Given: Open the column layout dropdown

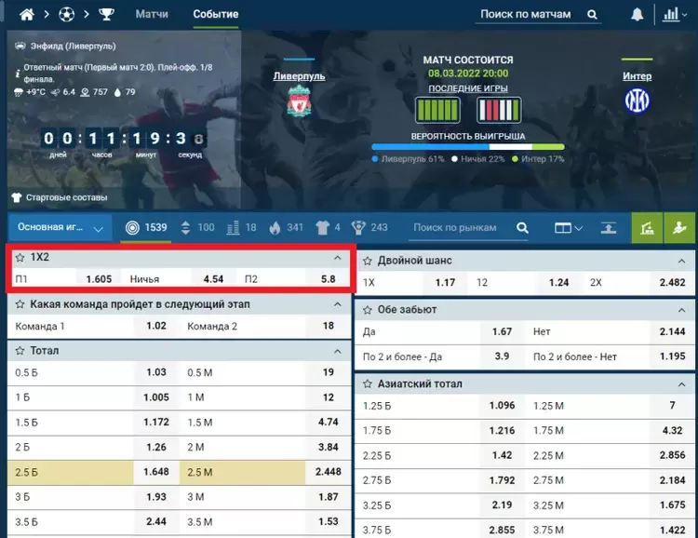Looking at the screenshot, I should click(569, 228).
